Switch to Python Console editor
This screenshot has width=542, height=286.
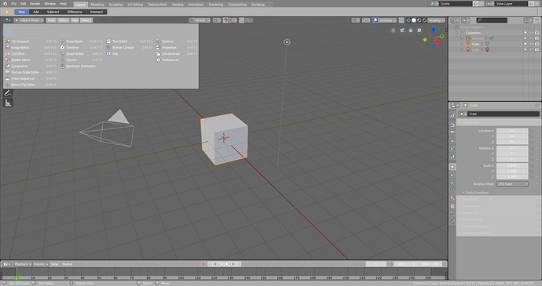(130, 48)
